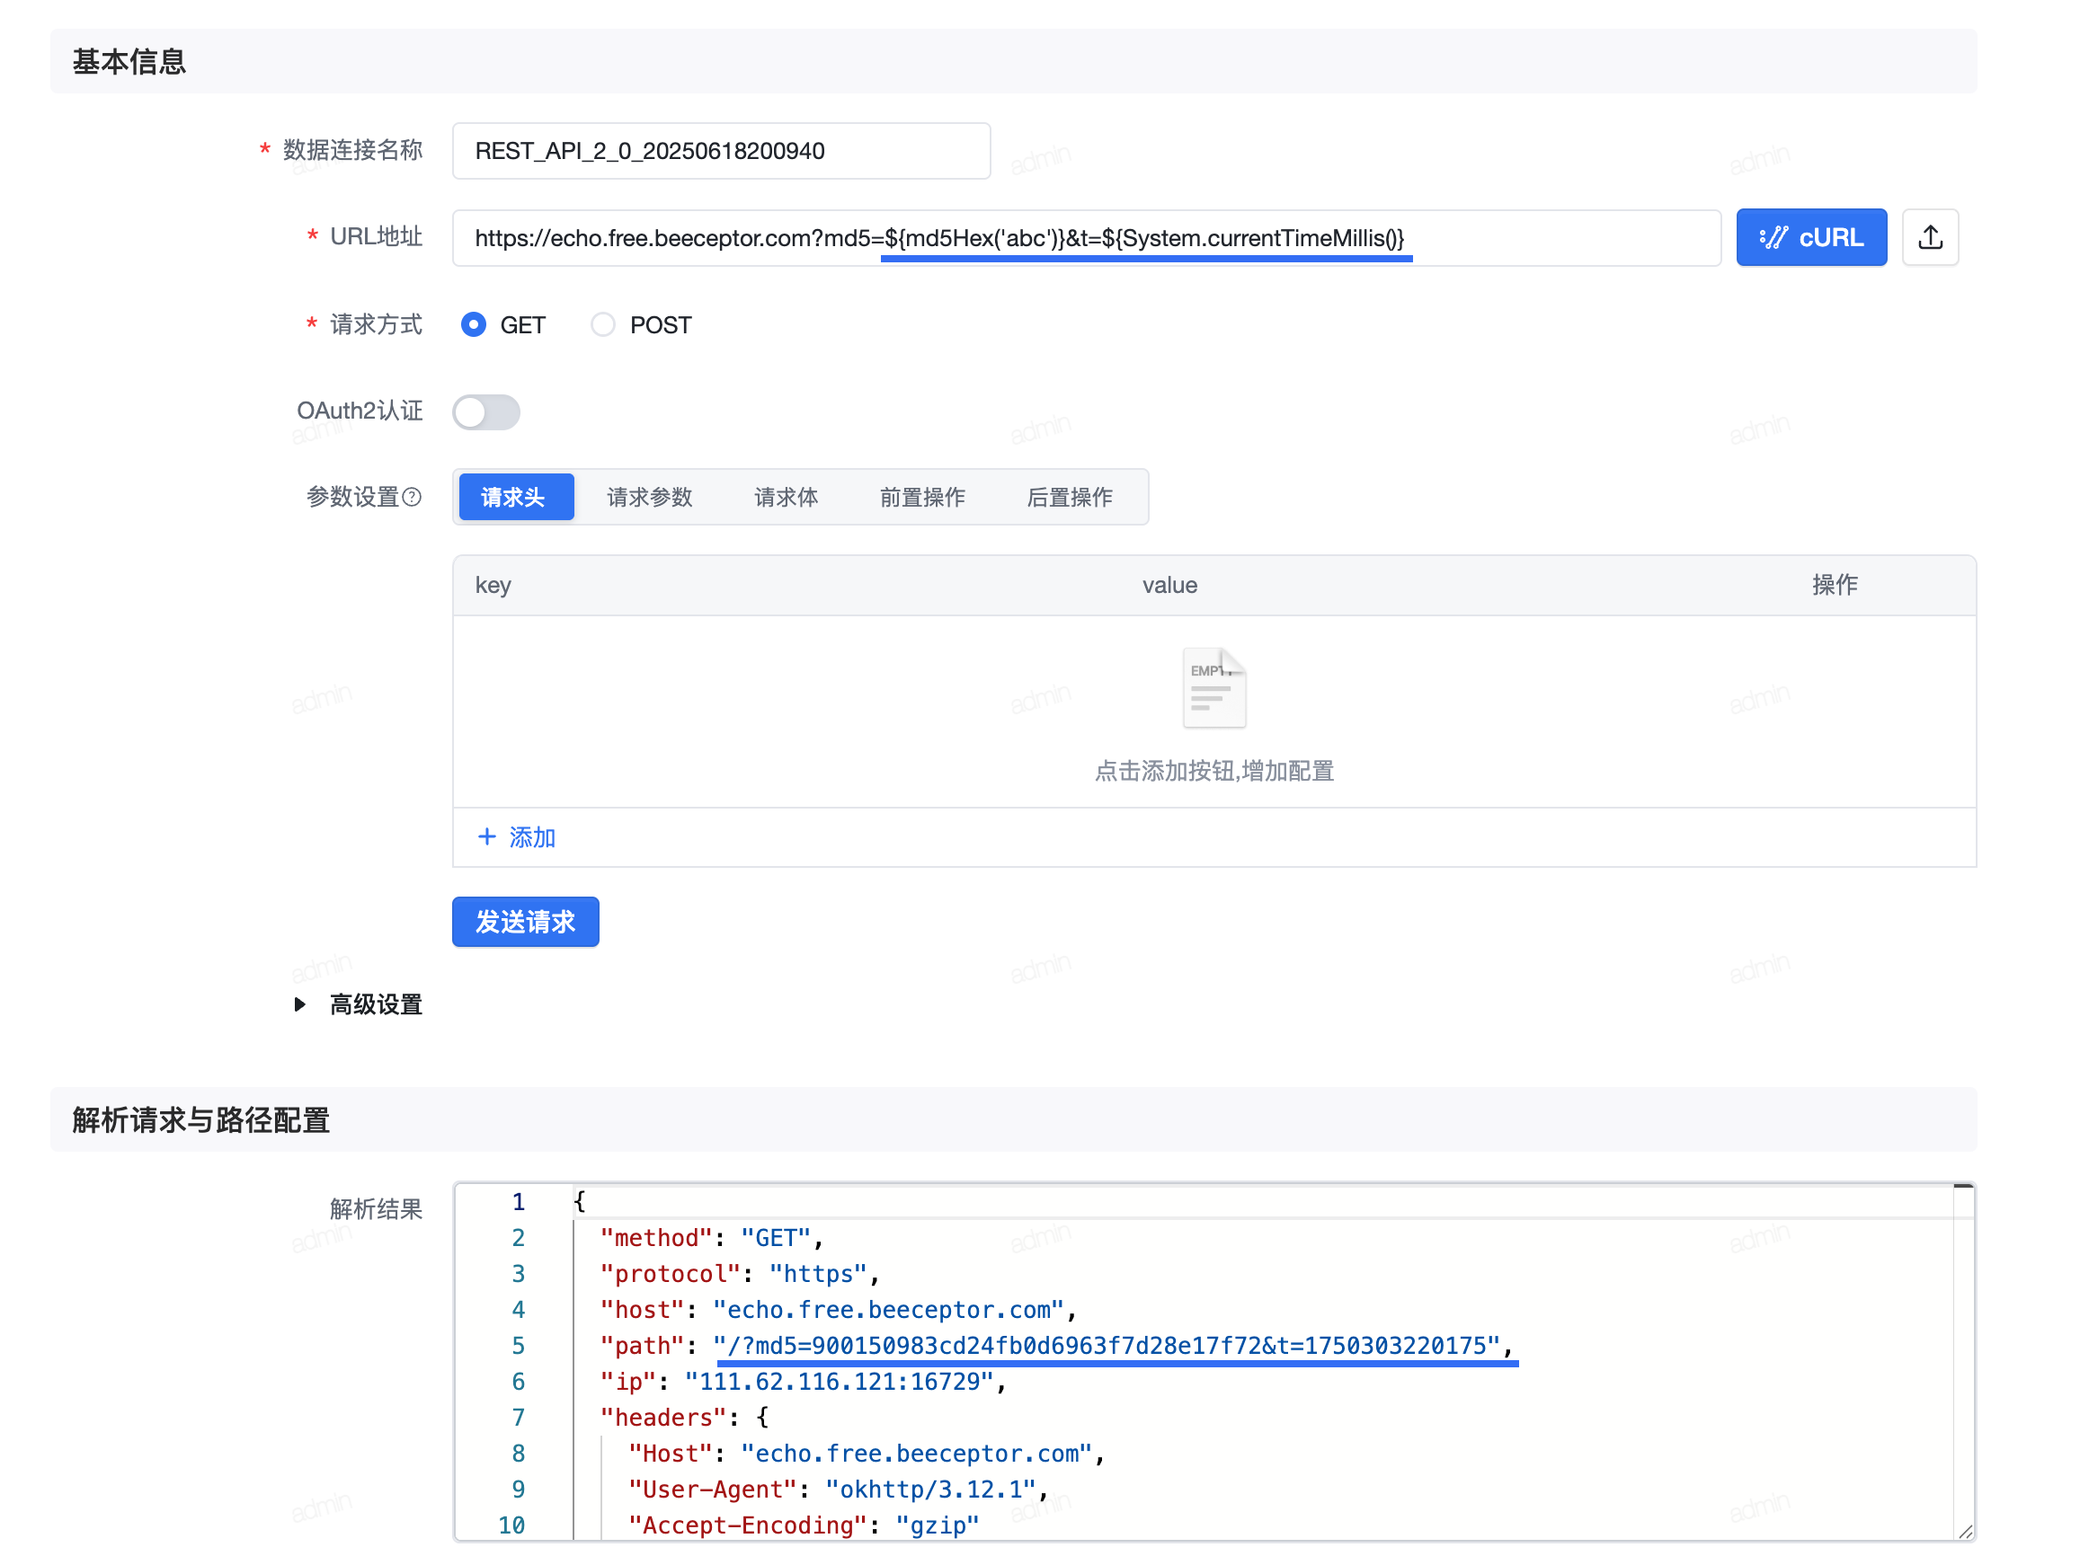
Task: Click the help icon next to 参数设置
Action: (412, 497)
